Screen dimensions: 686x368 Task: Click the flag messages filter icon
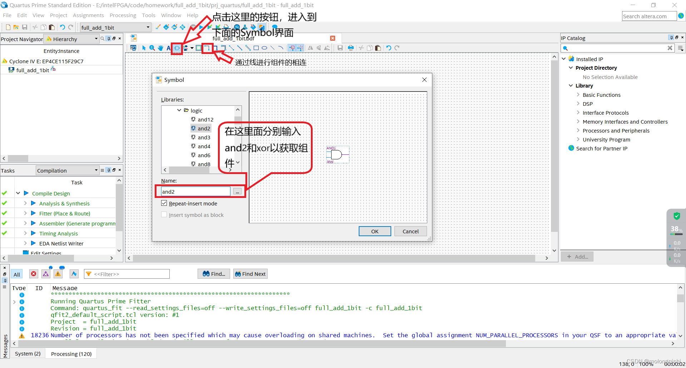pyautogui.click(x=74, y=274)
